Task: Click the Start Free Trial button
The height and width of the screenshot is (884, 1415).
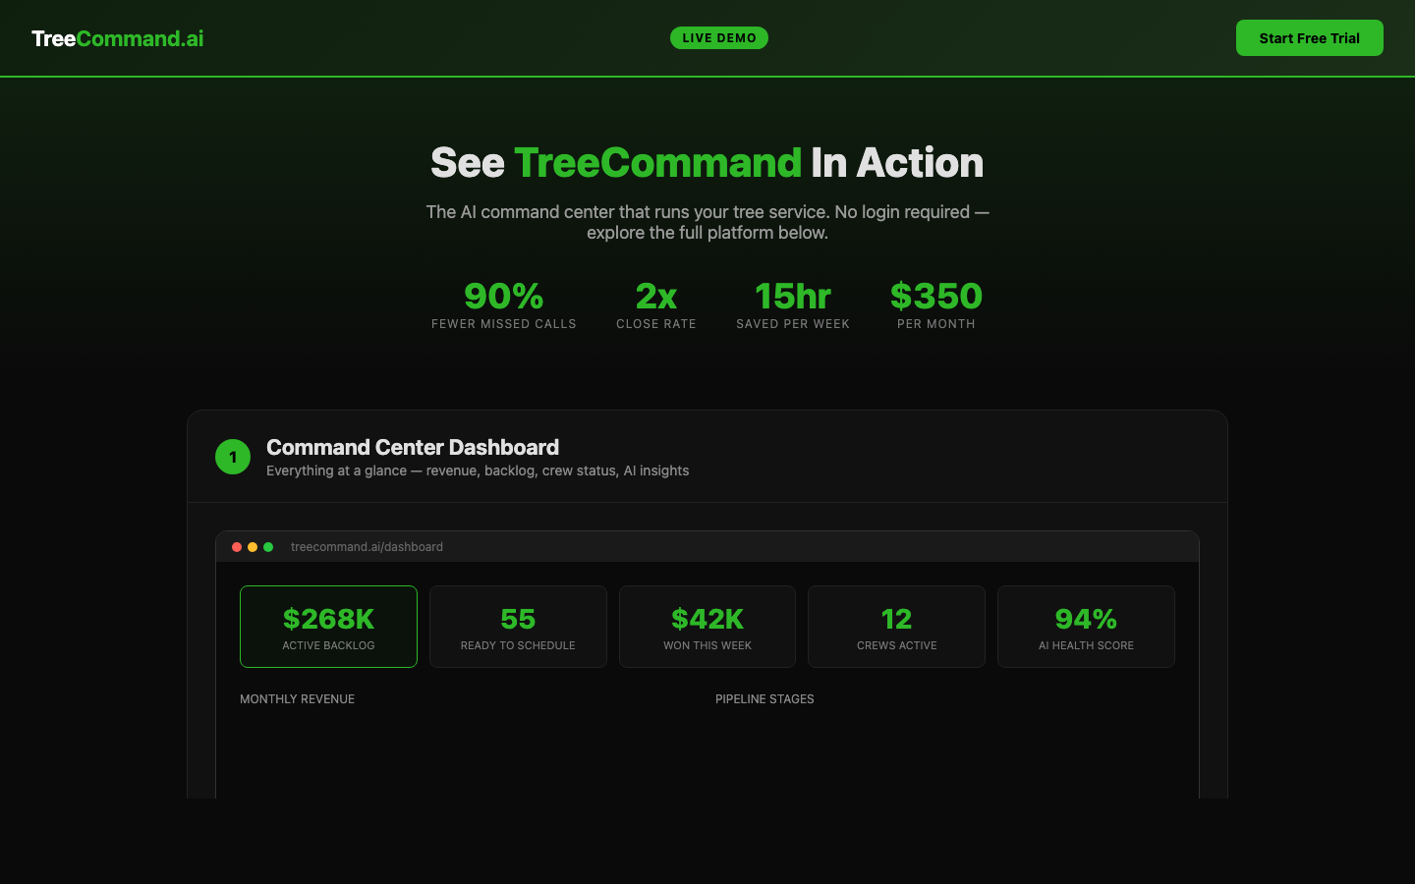Action: (1309, 38)
